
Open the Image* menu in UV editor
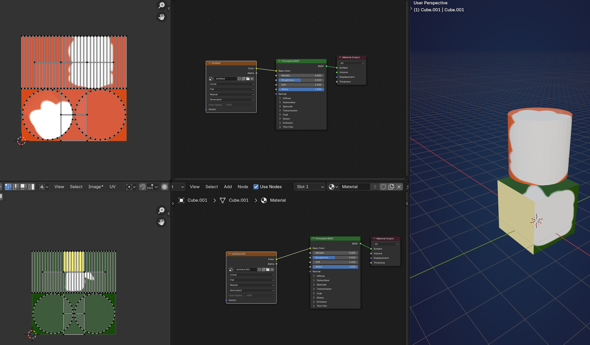point(95,187)
